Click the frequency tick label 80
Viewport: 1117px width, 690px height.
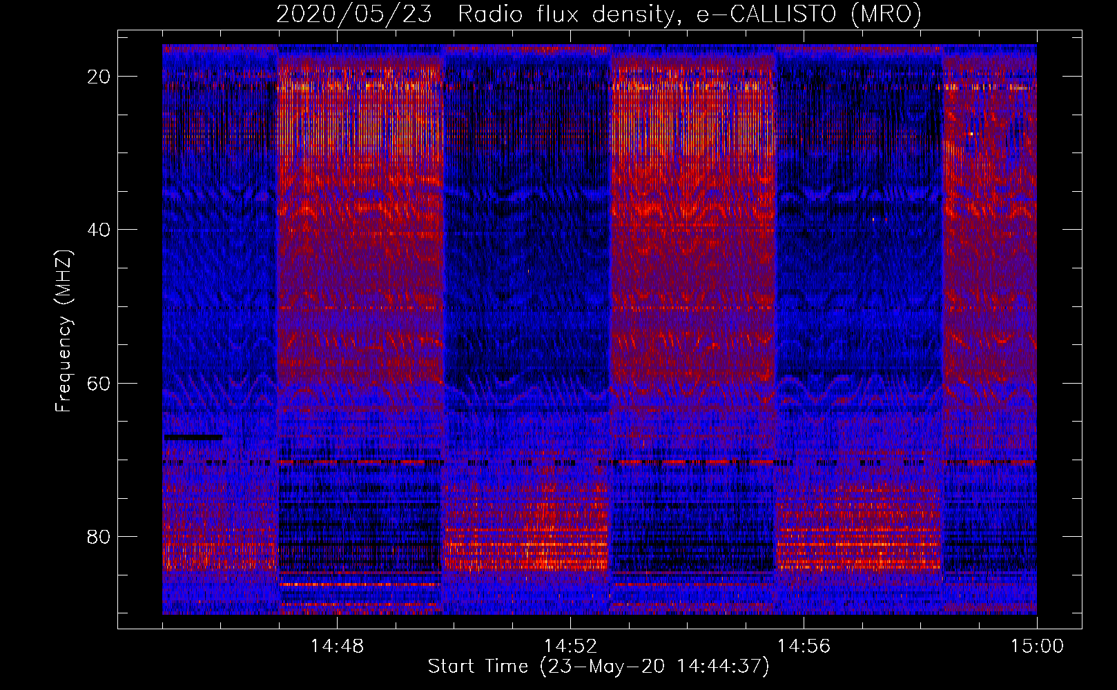click(99, 537)
